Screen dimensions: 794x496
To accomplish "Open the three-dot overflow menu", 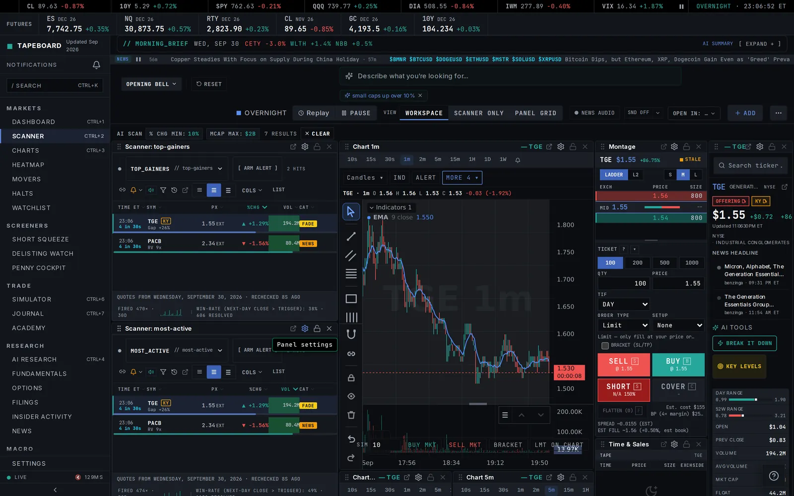I will (778, 113).
